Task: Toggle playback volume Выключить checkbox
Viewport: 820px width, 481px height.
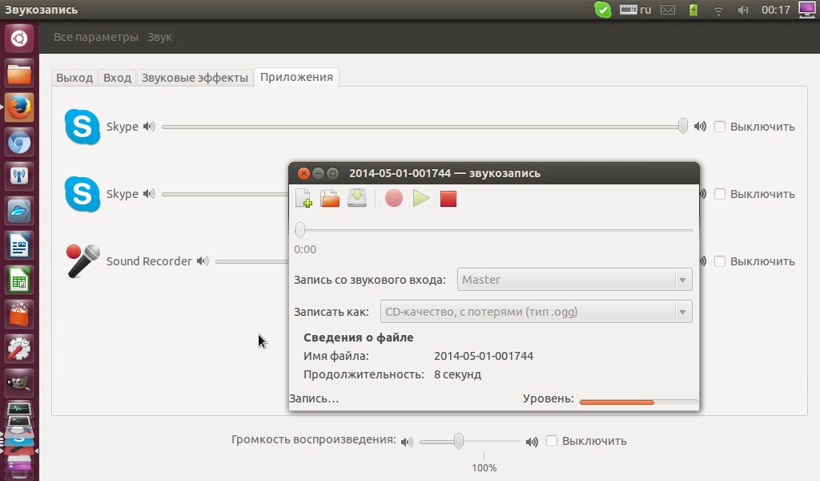Action: pyautogui.click(x=552, y=441)
